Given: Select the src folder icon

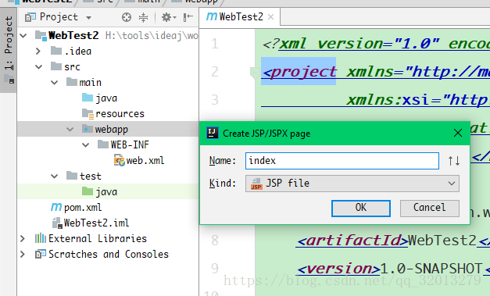Looking at the screenshot, I should [56, 66].
